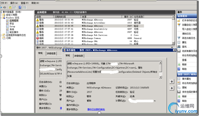Select 转发事件 in the tree
Screen dimensions: 199x116
click(14, 32)
